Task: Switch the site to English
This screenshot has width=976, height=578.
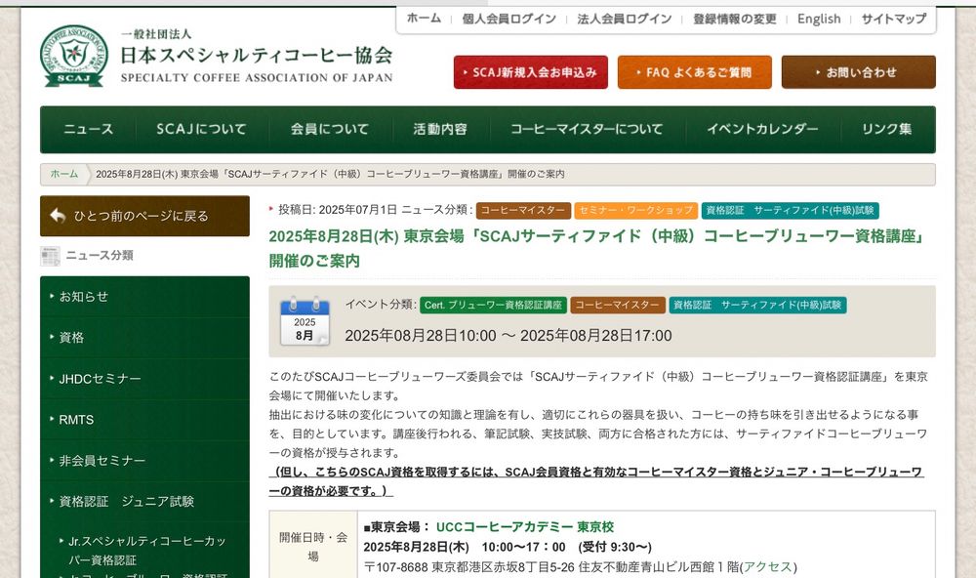Action: click(x=819, y=19)
